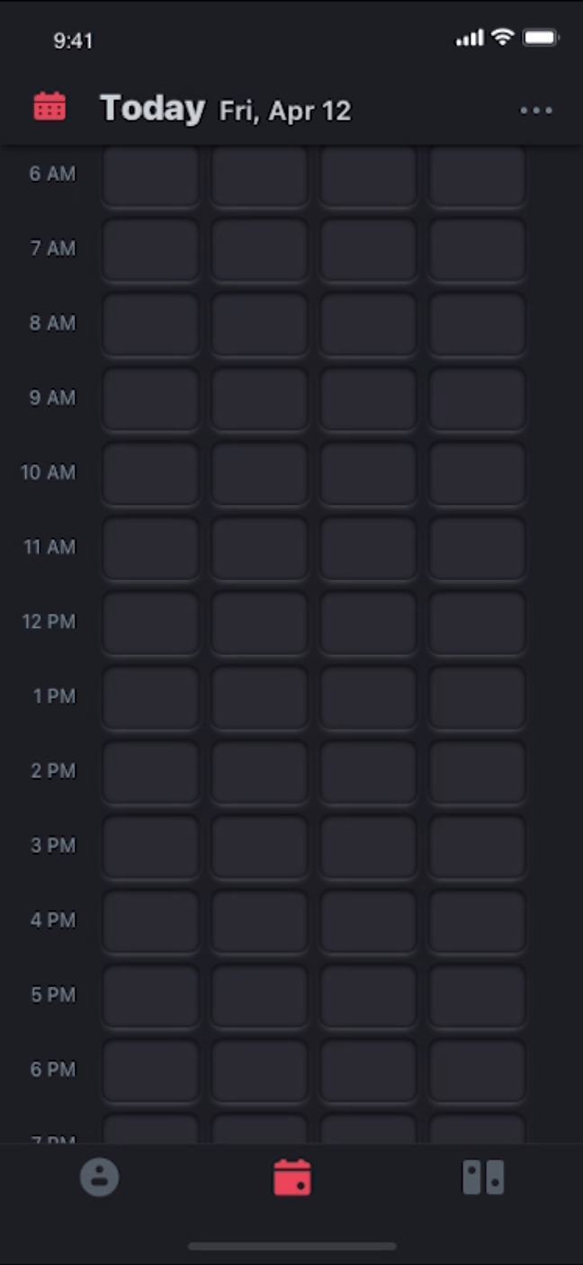This screenshot has width=583, height=1265.
Task: Switch to the profile tab icon
Action: 99,1177
